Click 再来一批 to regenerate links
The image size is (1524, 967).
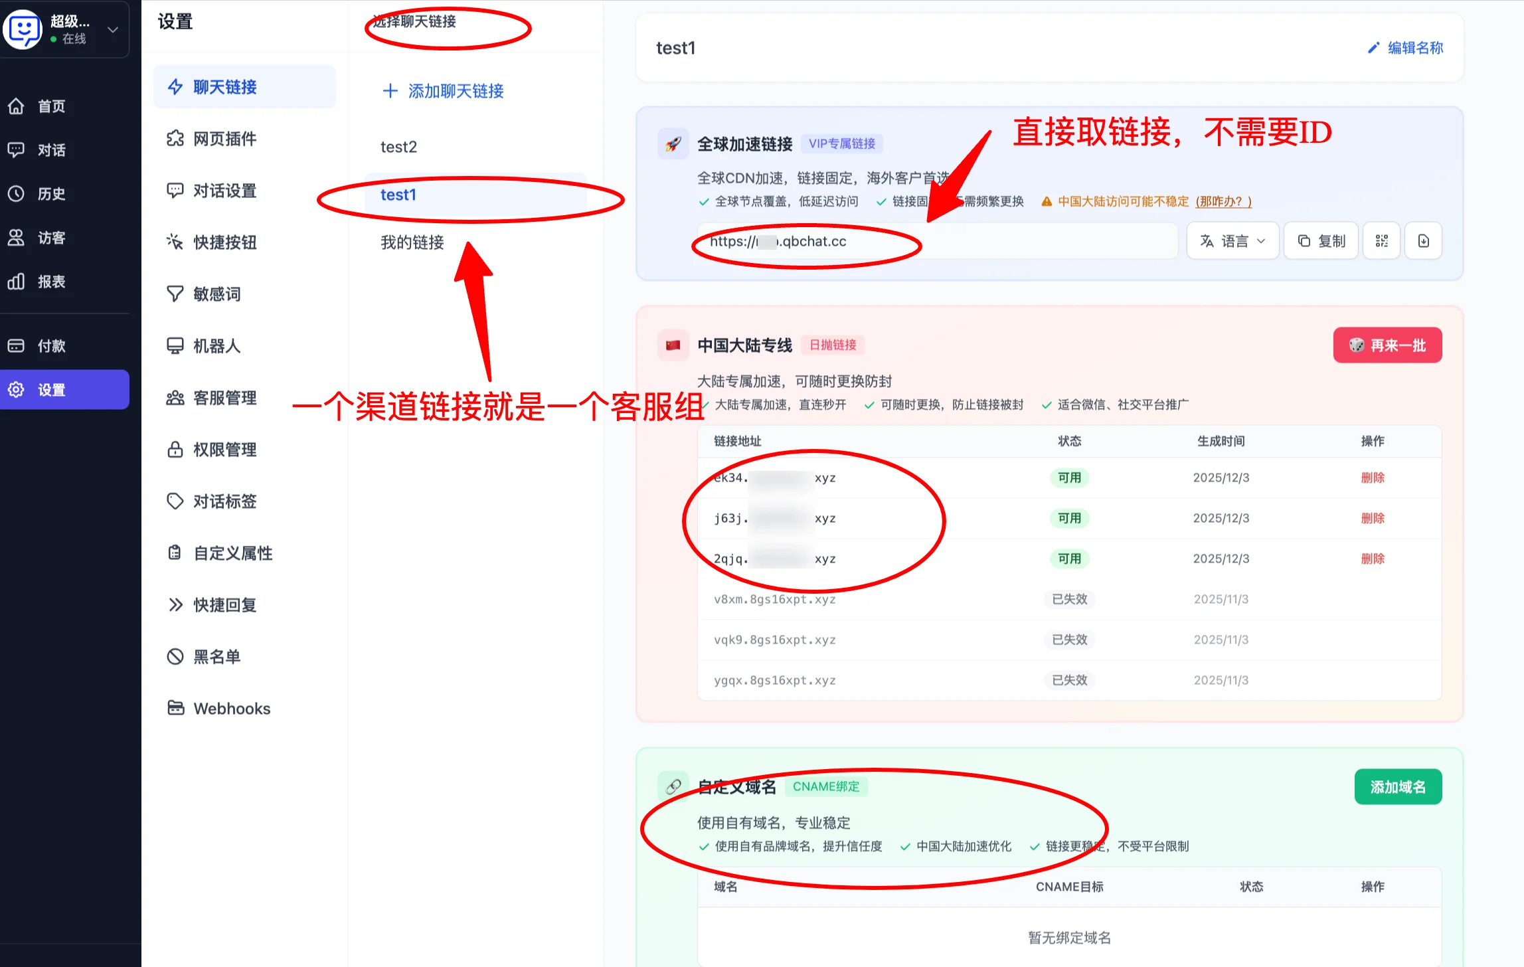pos(1387,345)
